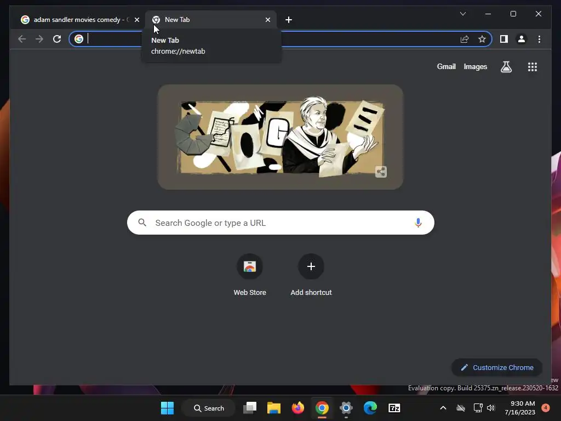Click the Google Doodle image
The height and width of the screenshot is (421, 561).
pos(280,137)
